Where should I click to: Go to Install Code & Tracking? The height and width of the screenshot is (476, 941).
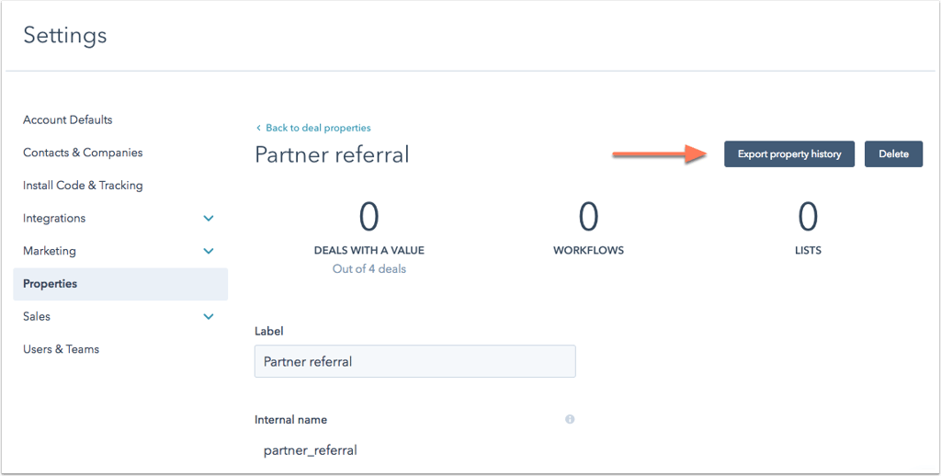[x=83, y=186]
